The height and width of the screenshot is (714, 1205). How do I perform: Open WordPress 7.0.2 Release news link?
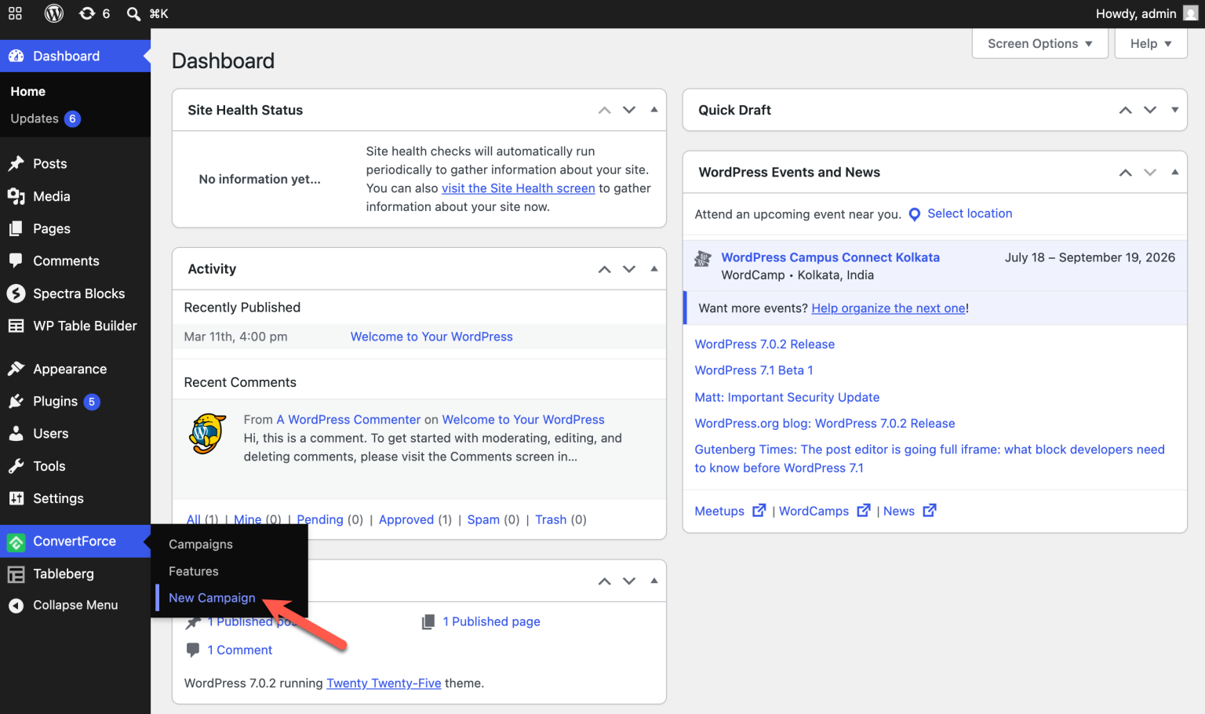[x=764, y=344]
